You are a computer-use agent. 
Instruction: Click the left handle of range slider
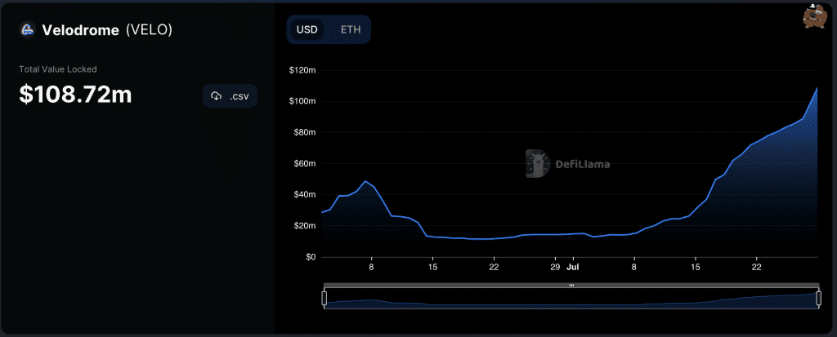click(x=324, y=299)
